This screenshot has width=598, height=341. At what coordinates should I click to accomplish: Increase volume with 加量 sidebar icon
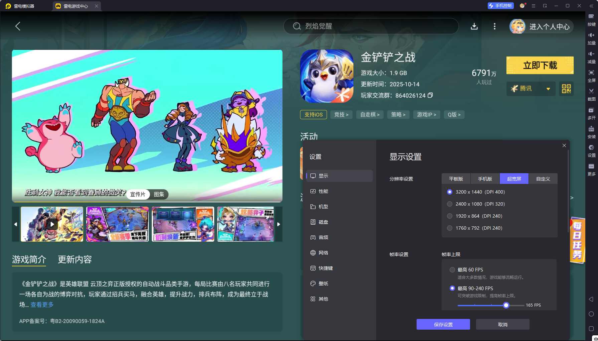pos(591,38)
